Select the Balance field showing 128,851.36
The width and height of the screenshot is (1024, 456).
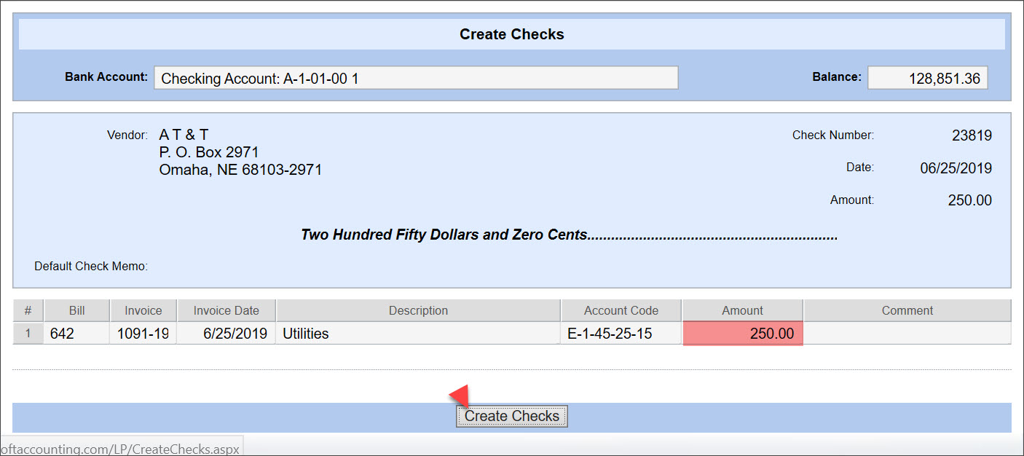927,78
